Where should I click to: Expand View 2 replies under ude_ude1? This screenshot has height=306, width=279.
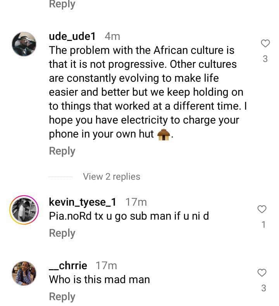pos(112,177)
